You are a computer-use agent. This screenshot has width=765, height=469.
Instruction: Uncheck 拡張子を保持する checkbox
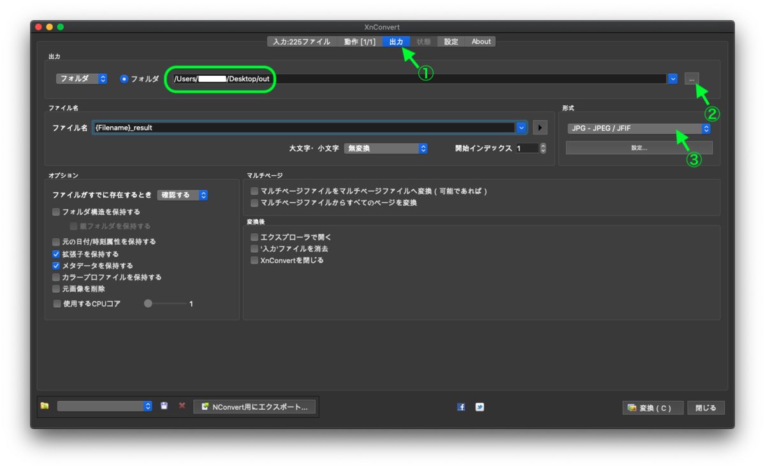coord(56,254)
